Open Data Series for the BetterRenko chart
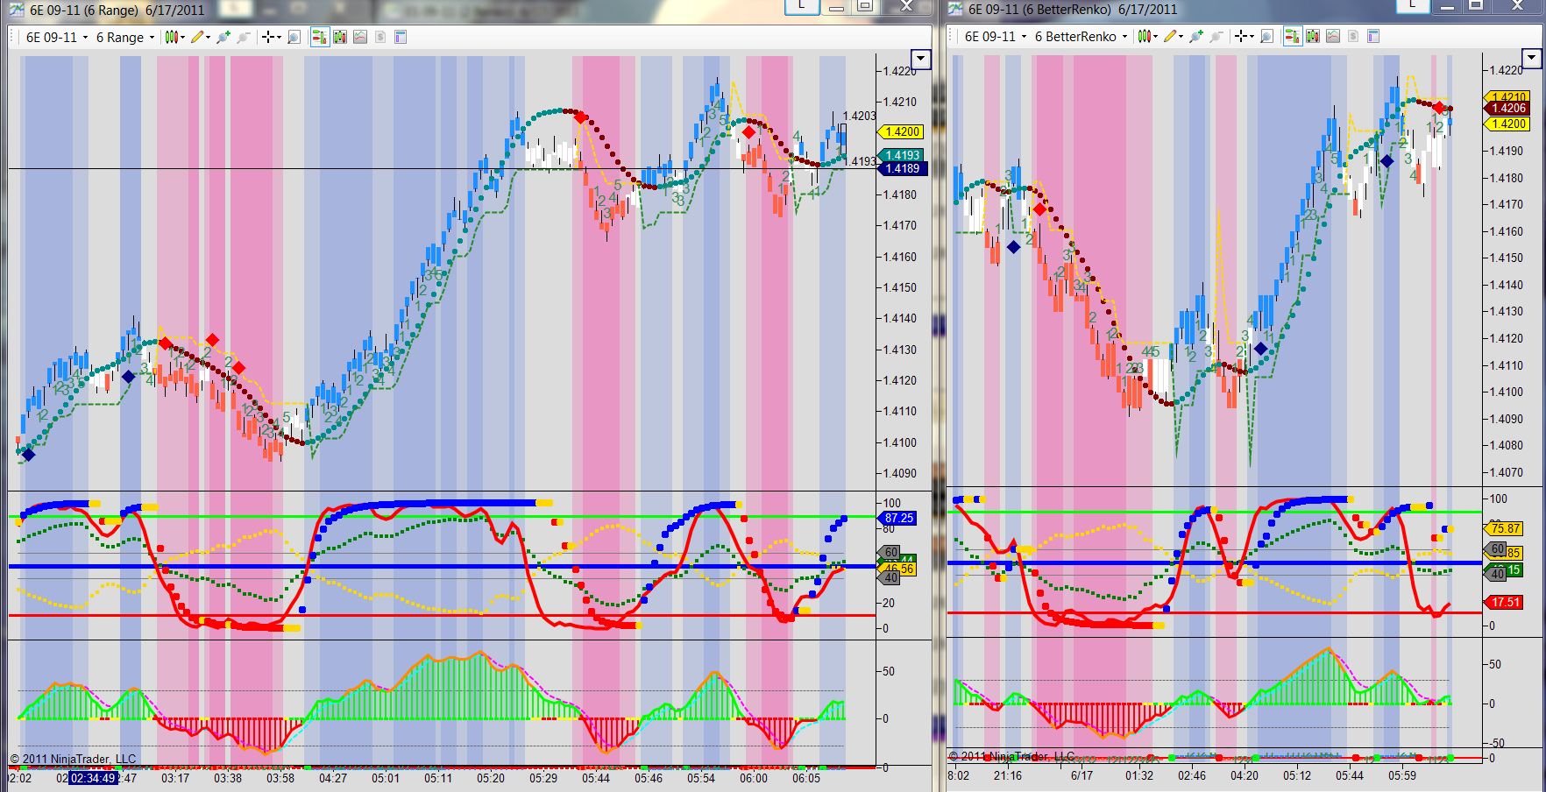The image size is (1546, 792). [x=1312, y=37]
